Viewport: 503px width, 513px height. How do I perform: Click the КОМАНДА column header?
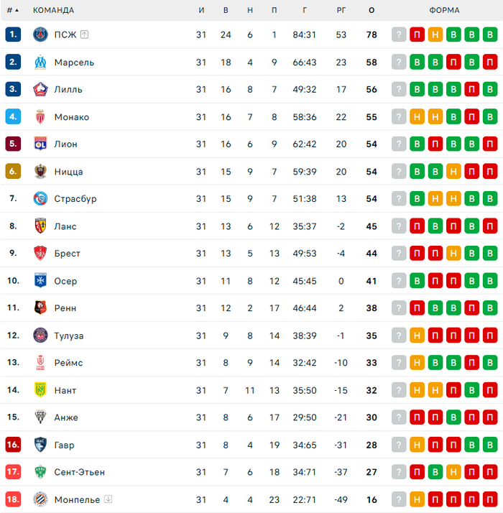53,11
